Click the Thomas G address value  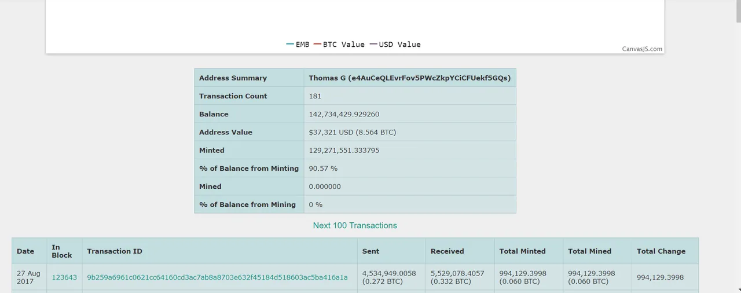(410, 78)
